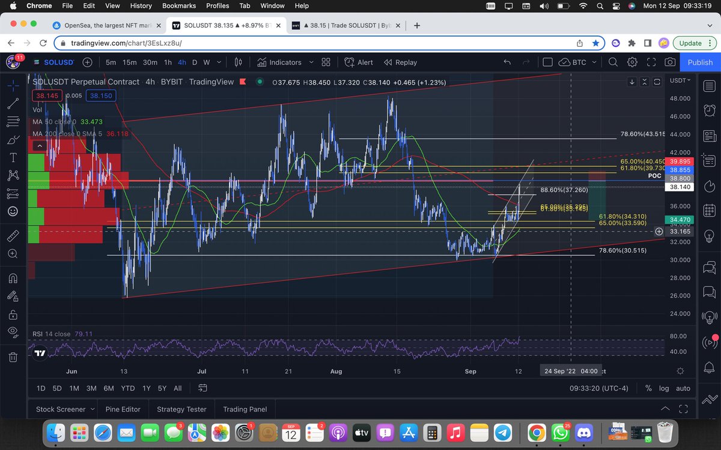Select the YTD date range
Viewport: 721px width, 450px height.
pos(128,388)
